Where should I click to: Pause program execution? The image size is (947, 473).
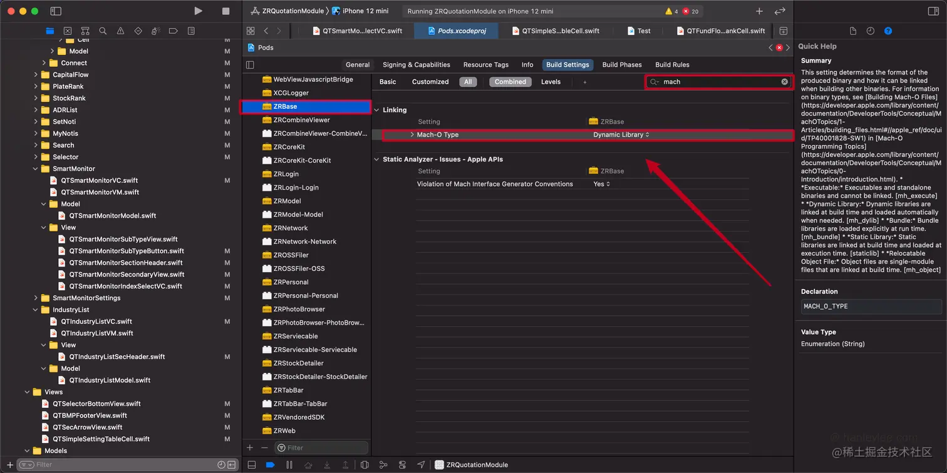pyautogui.click(x=289, y=465)
